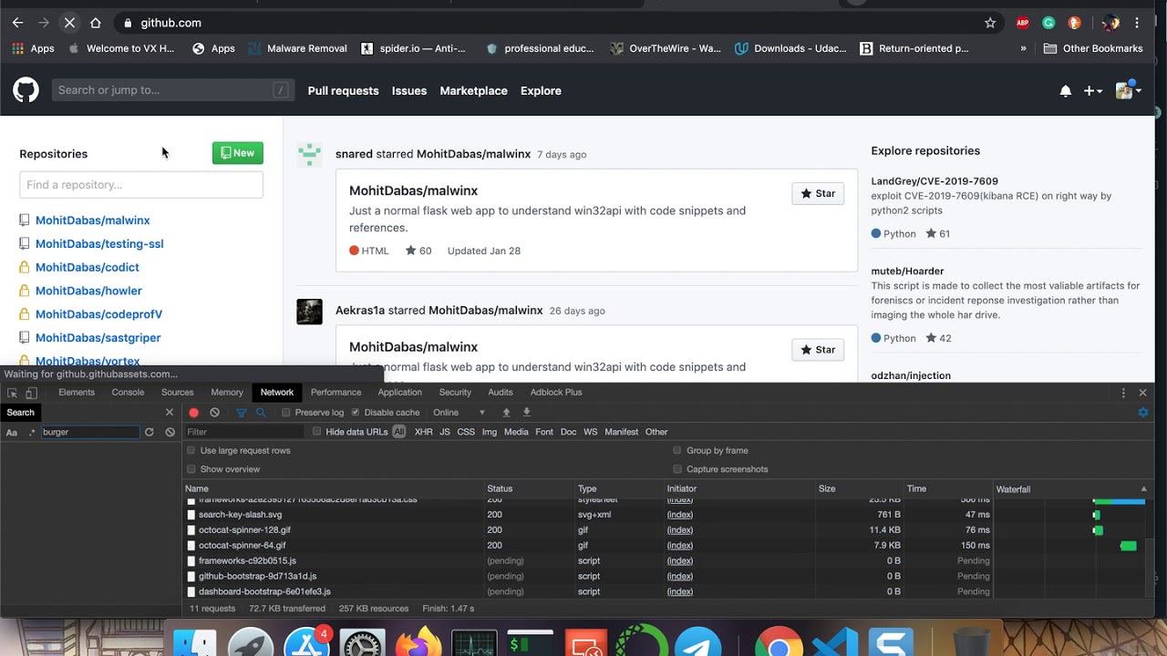Viewport: 1167px width, 656px height.
Task: Open the Sources tab
Action: [x=177, y=393]
